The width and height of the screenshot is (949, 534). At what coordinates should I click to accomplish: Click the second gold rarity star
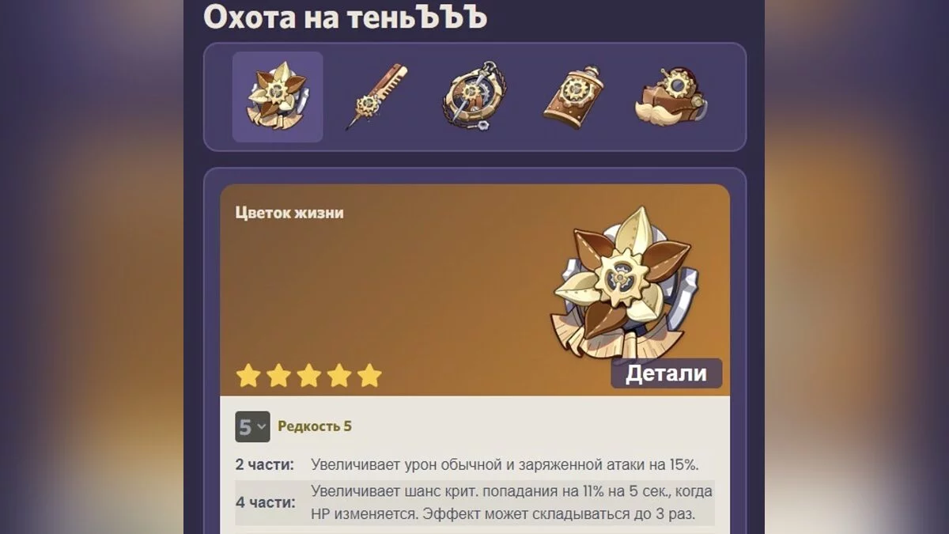click(x=278, y=376)
